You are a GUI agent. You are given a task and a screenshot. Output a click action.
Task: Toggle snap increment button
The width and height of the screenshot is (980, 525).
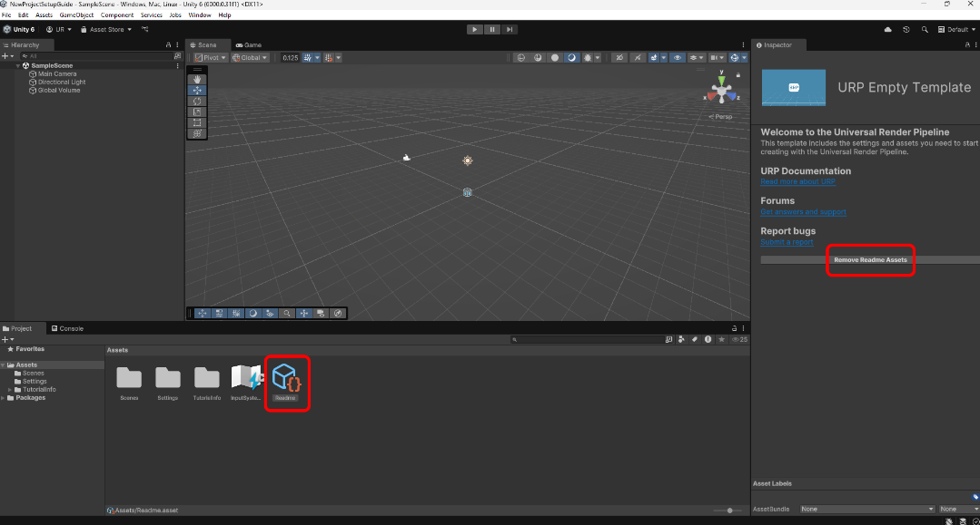pyautogui.click(x=329, y=57)
